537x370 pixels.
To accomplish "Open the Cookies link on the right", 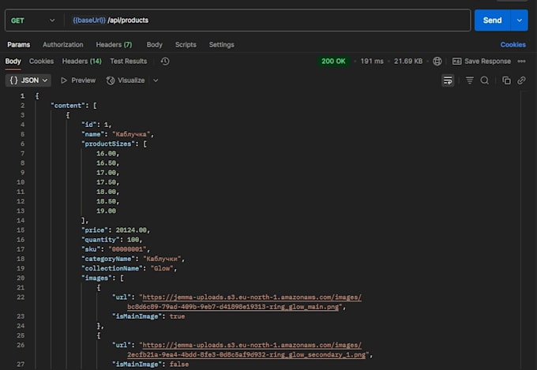I will click(x=513, y=44).
